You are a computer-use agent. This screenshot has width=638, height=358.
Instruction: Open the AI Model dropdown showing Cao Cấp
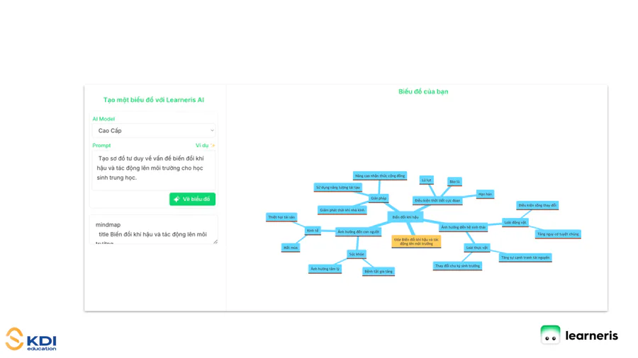pyautogui.click(x=154, y=131)
